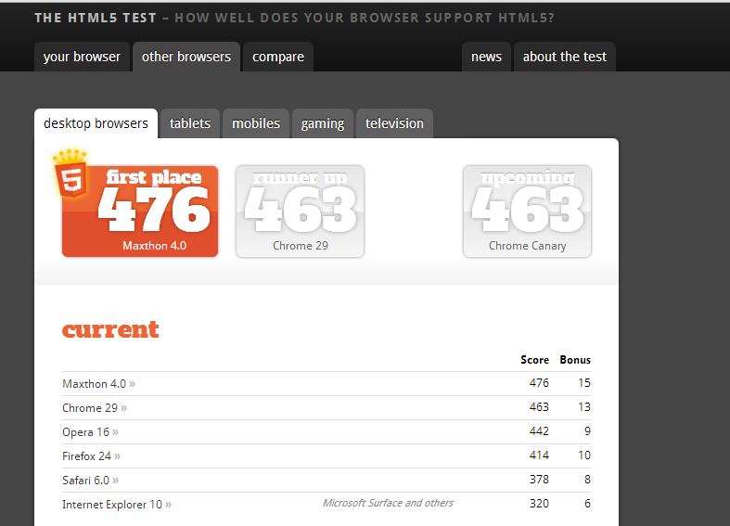The height and width of the screenshot is (526, 730).
Task: Open the news tab
Action: 486,57
